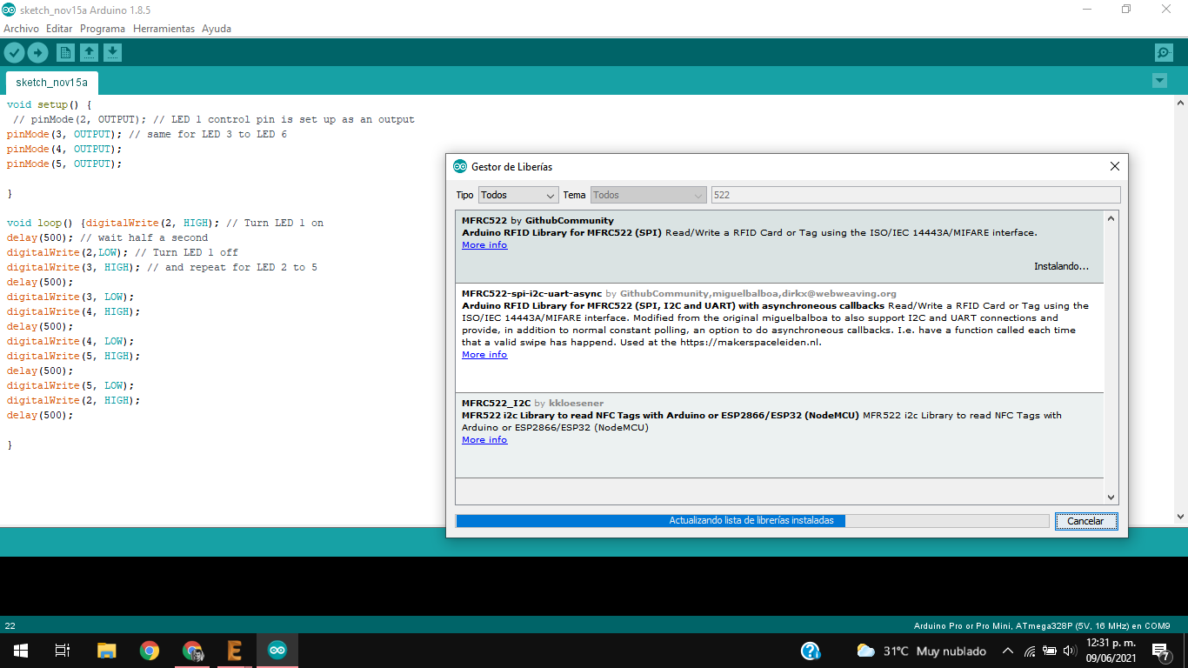Click the code line digitalWrite(5, LOW);
Screen dimensions: 1188x668
(70, 385)
